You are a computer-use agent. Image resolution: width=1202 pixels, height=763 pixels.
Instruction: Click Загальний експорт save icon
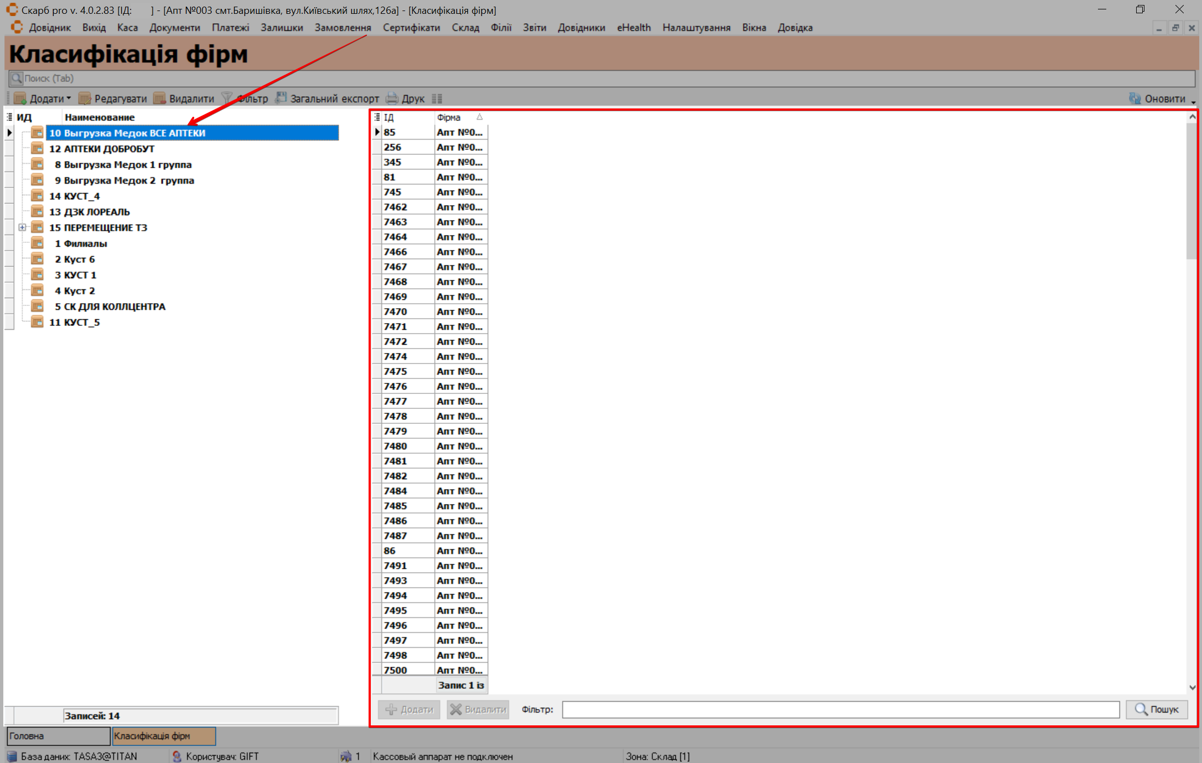click(x=281, y=98)
